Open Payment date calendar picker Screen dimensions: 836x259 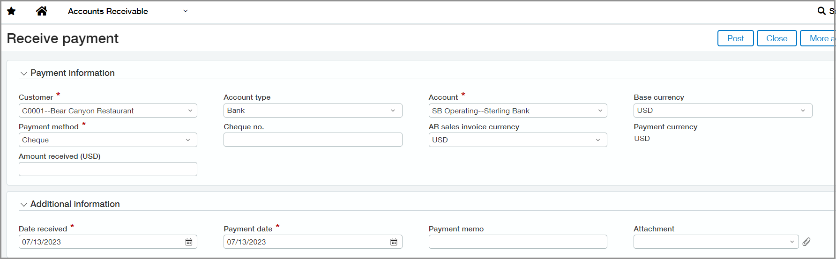click(x=394, y=242)
